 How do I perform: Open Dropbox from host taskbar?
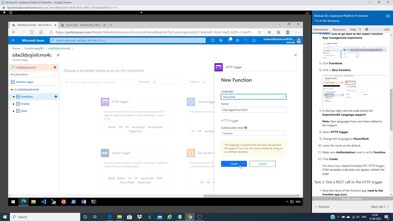139,217
